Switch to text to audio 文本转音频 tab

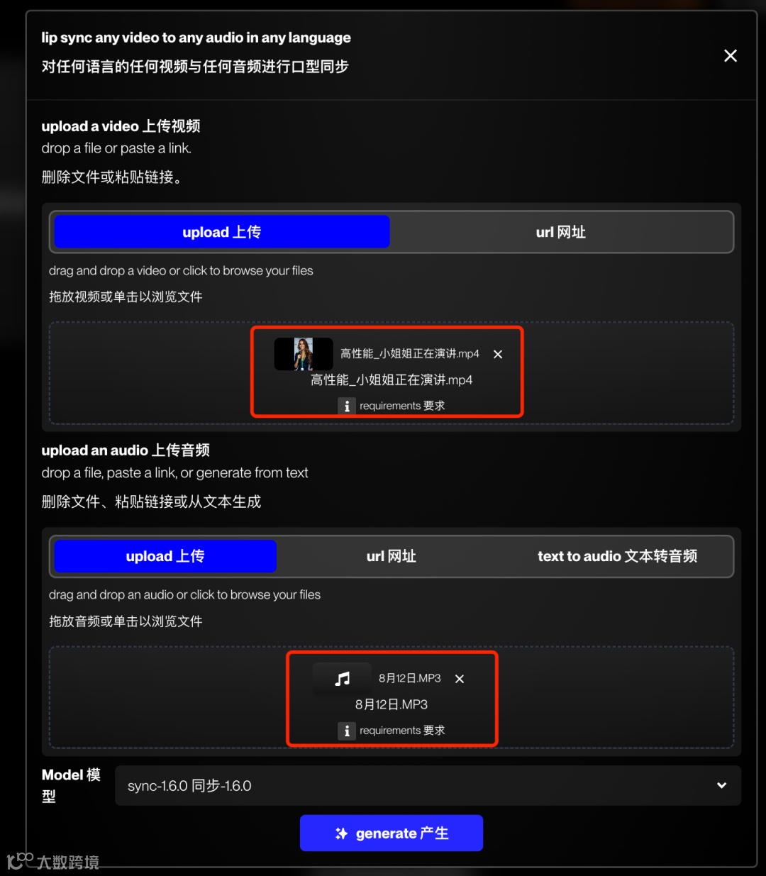click(x=617, y=556)
